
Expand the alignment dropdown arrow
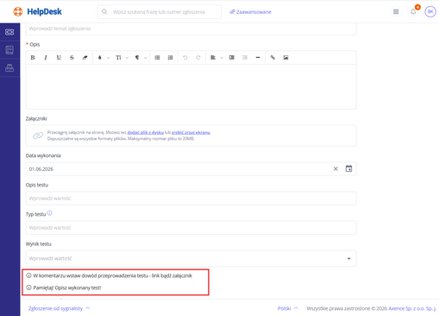pos(222,58)
